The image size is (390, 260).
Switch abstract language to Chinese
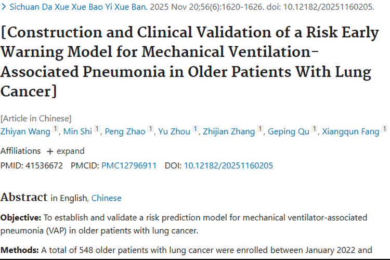pyautogui.click(x=106, y=198)
